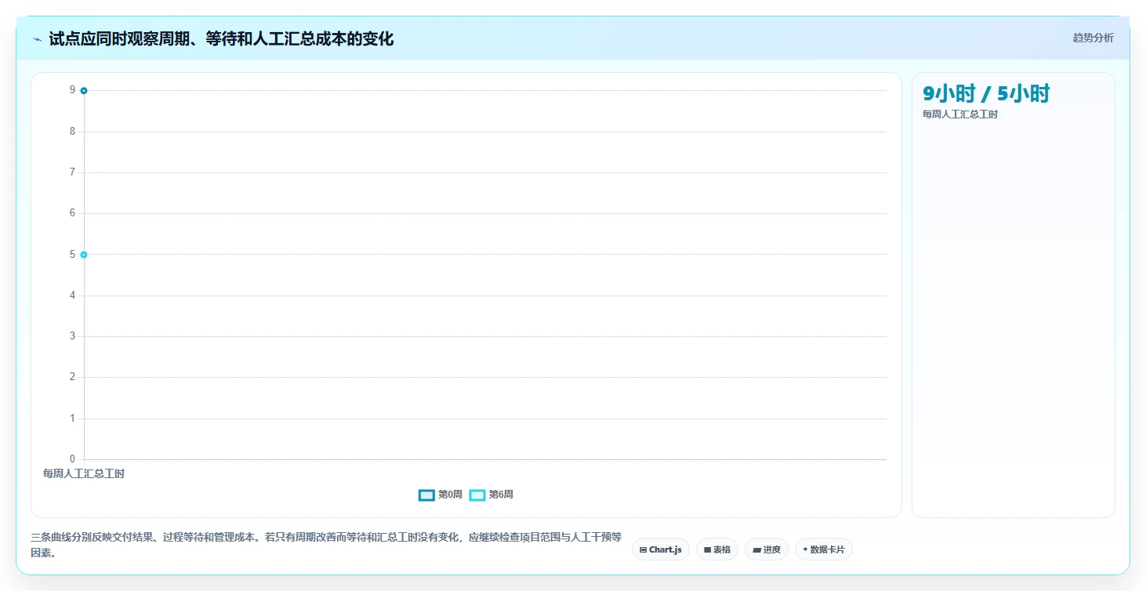Image resolution: width=1146 pixels, height=591 pixels.
Task: Click the lightning icon beside the title
Action: click(37, 39)
